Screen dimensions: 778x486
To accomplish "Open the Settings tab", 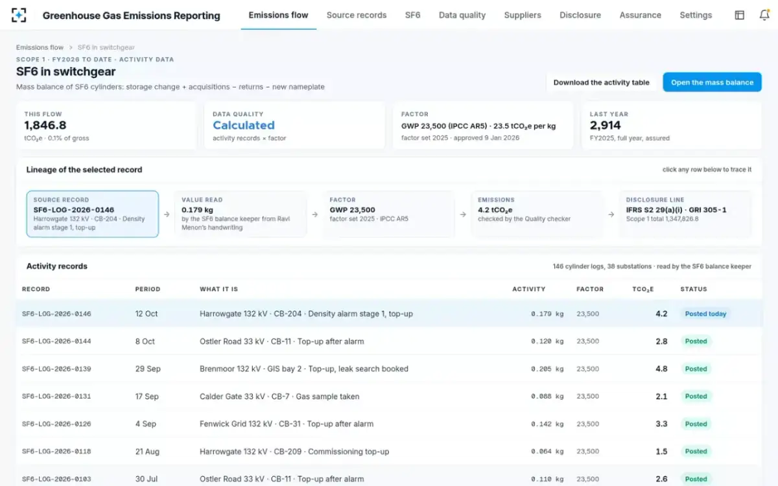I will point(696,15).
